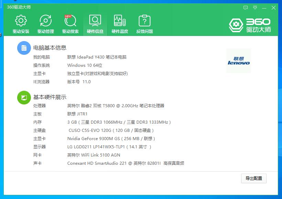Open the 硬件温度 temperature monitor icon

point(120,21)
